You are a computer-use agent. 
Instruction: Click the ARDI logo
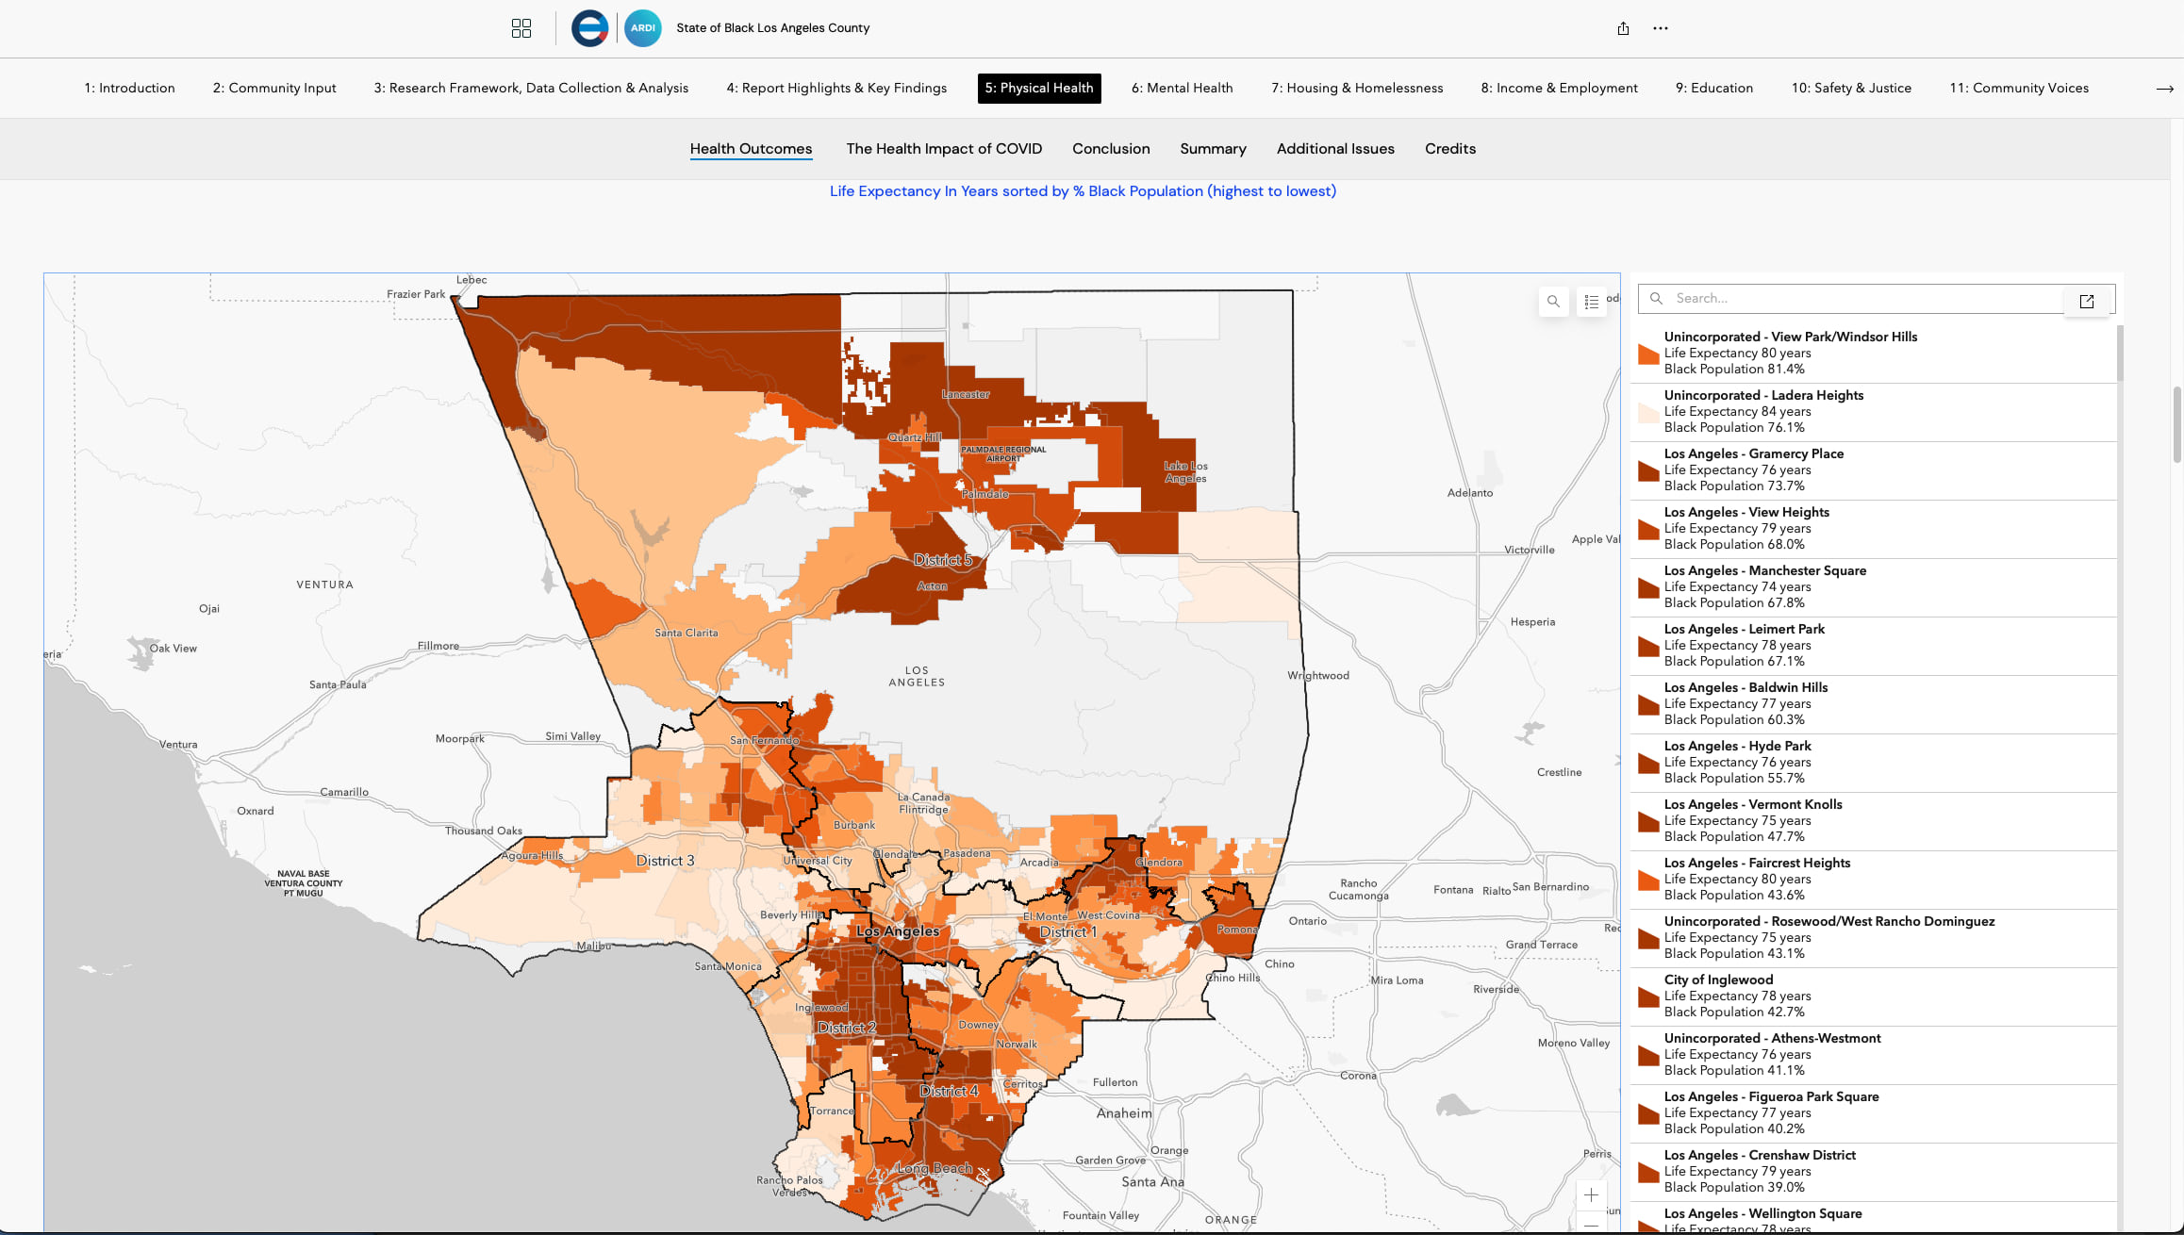click(643, 28)
